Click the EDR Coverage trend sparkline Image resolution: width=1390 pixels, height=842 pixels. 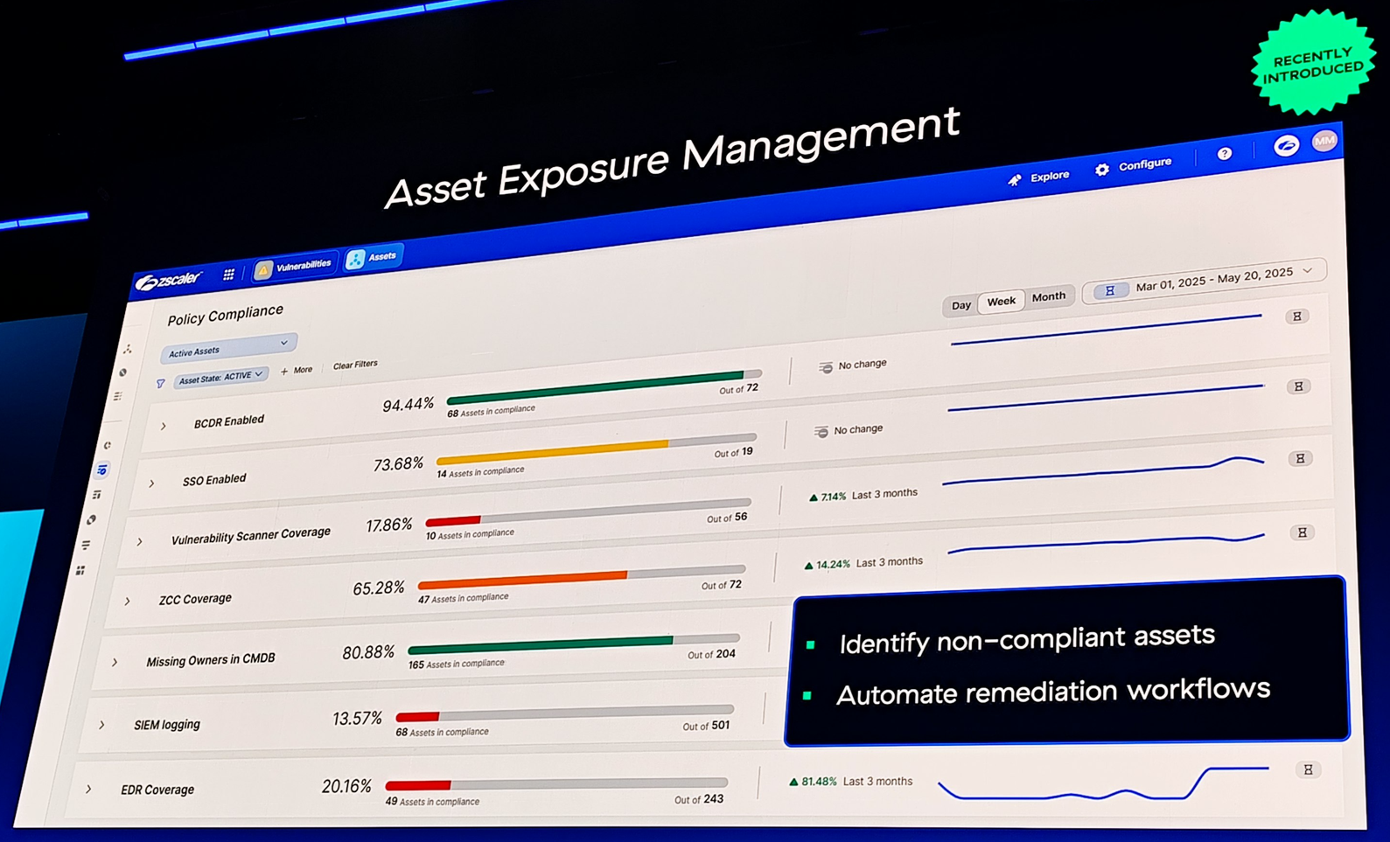click(1103, 783)
